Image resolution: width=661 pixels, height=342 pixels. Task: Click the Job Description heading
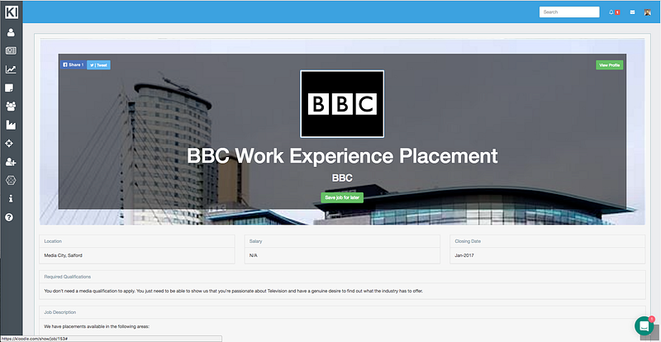coord(59,312)
